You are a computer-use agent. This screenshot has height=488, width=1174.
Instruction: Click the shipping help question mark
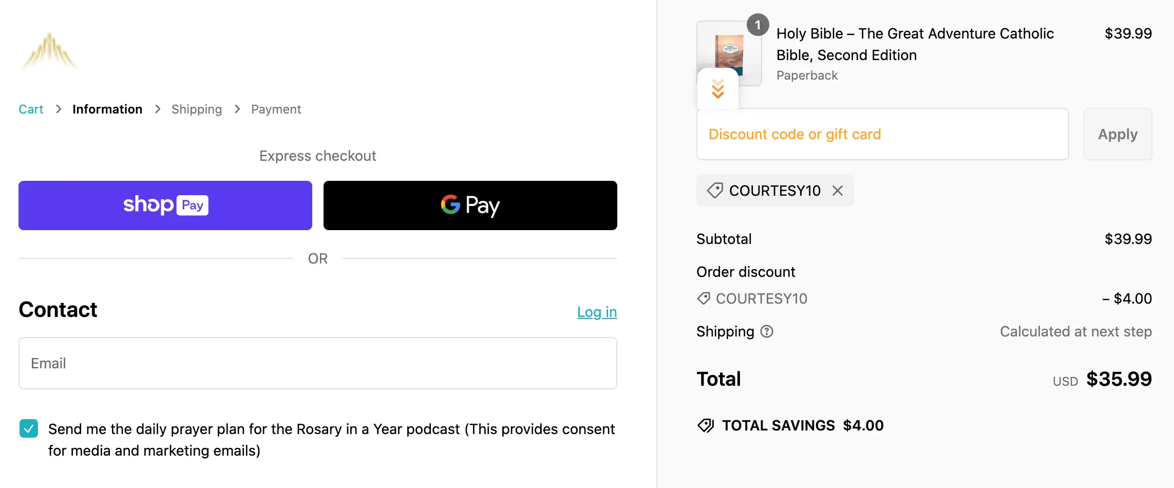(767, 332)
